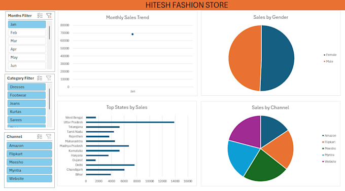The image size is (345, 191).
Task: Filter by Jeans category
Action: pyautogui.click(x=26, y=103)
